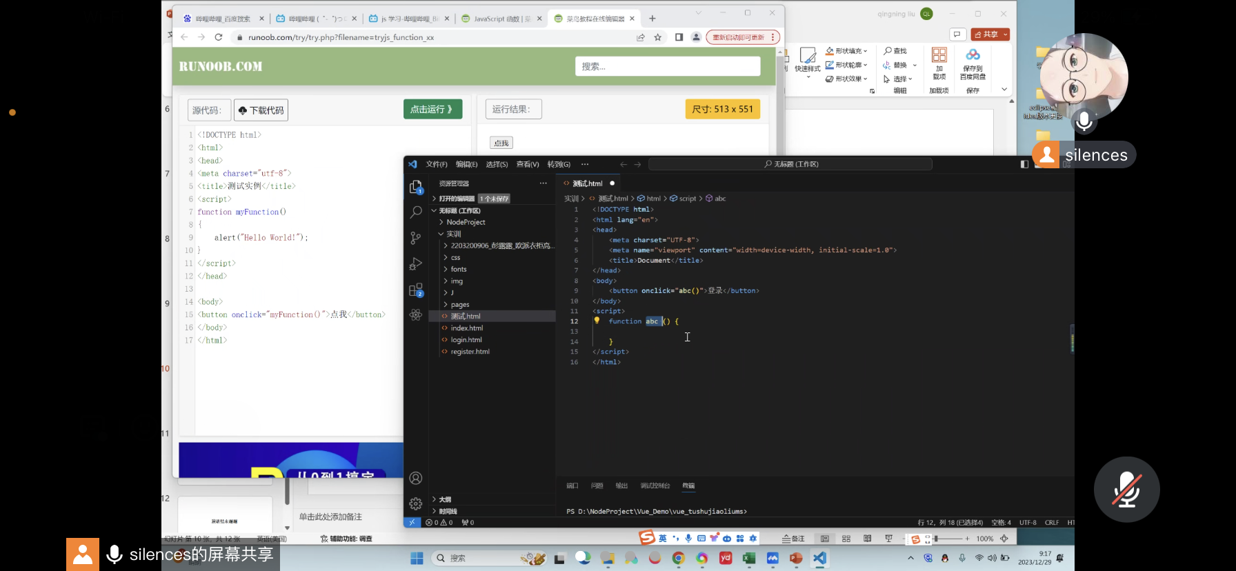The width and height of the screenshot is (1236, 571).
Task: Toggle Sogou IME English/Chinese mode (英)
Action: [663, 538]
